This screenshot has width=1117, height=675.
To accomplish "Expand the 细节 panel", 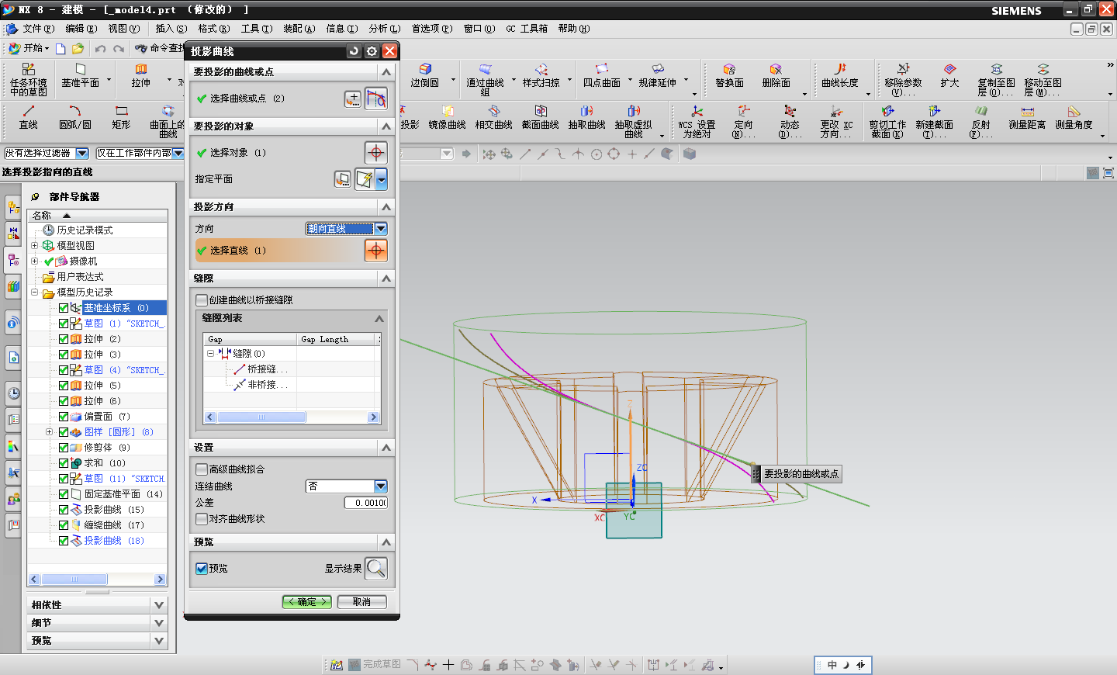I will [159, 623].
